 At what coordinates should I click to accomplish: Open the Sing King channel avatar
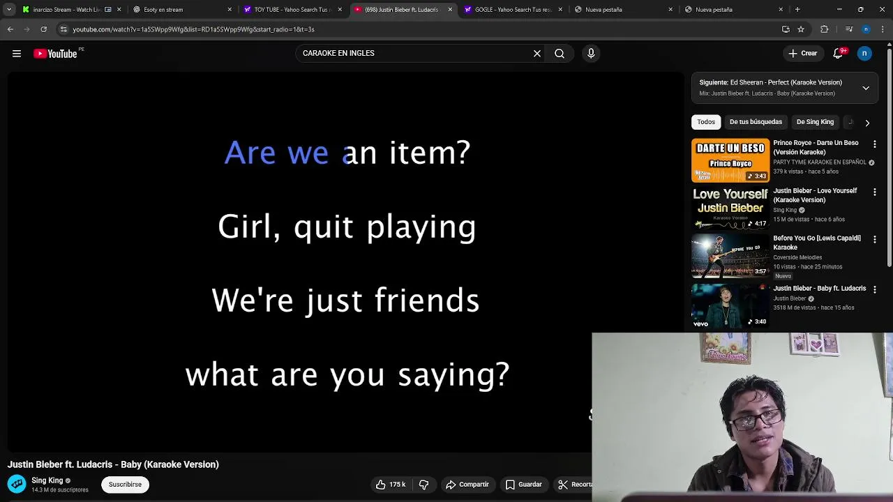(x=17, y=484)
